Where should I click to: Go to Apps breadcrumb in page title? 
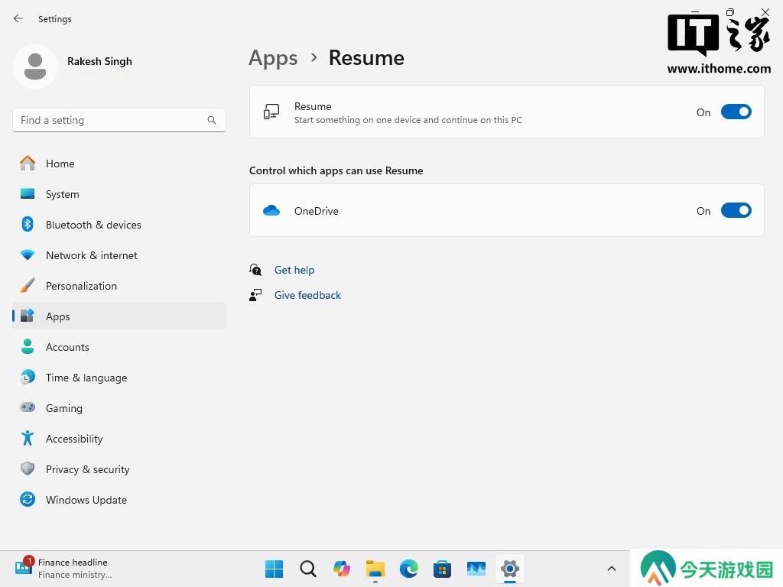273,58
